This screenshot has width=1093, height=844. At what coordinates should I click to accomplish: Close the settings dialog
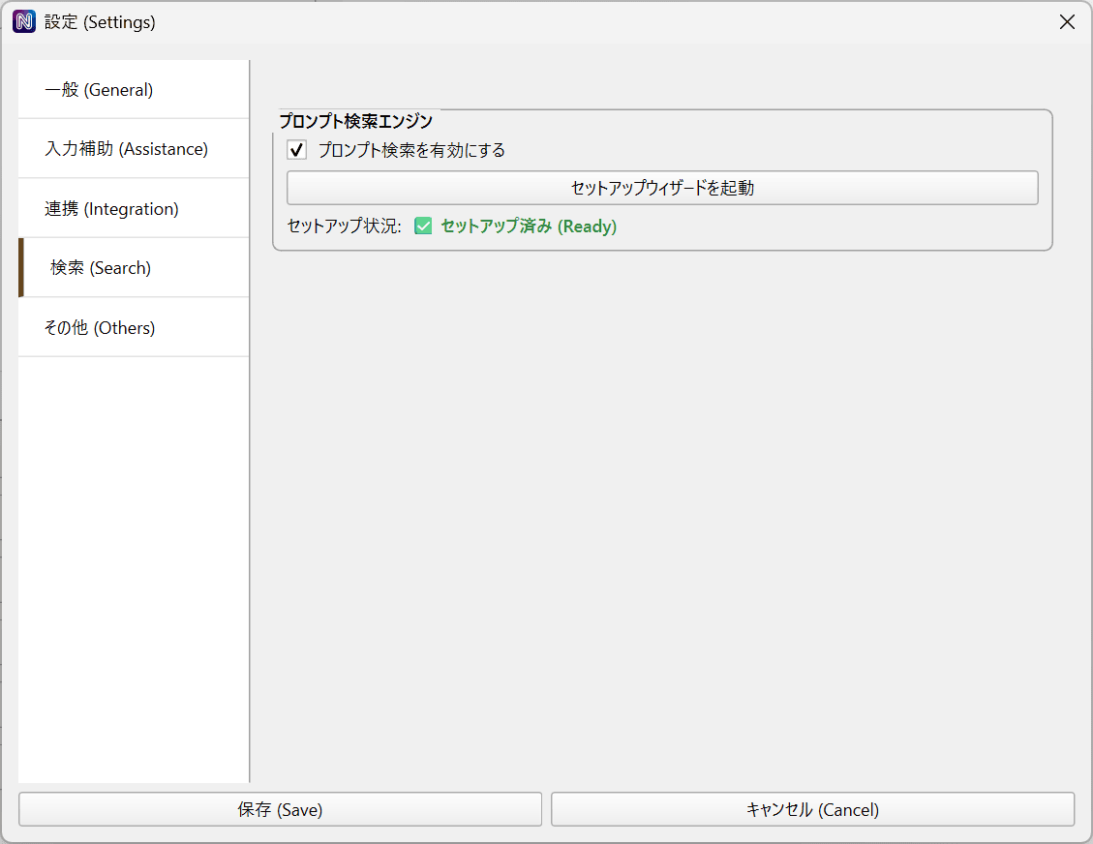1067,21
